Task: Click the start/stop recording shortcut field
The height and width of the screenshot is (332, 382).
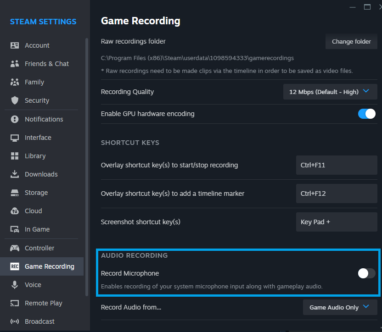Action: [x=336, y=165]
